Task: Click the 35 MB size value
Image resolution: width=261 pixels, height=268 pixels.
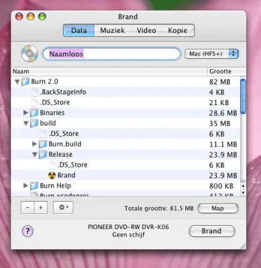Action: 220,123
